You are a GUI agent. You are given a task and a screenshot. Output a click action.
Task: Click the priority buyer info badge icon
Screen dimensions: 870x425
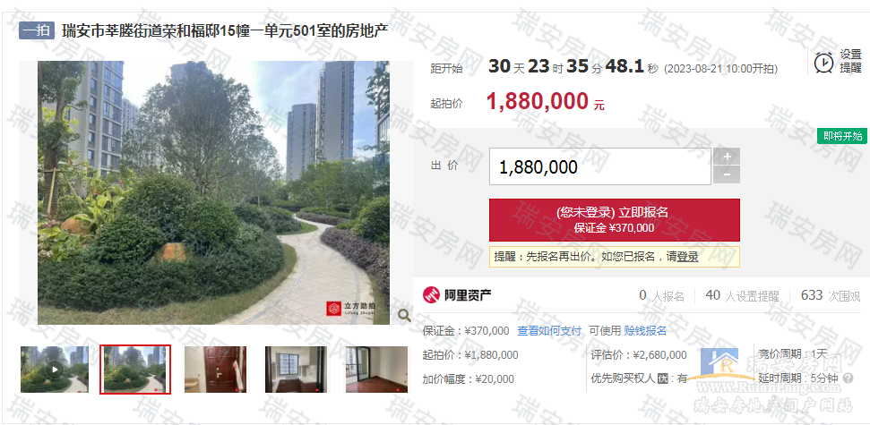click(x=662, y=378)
